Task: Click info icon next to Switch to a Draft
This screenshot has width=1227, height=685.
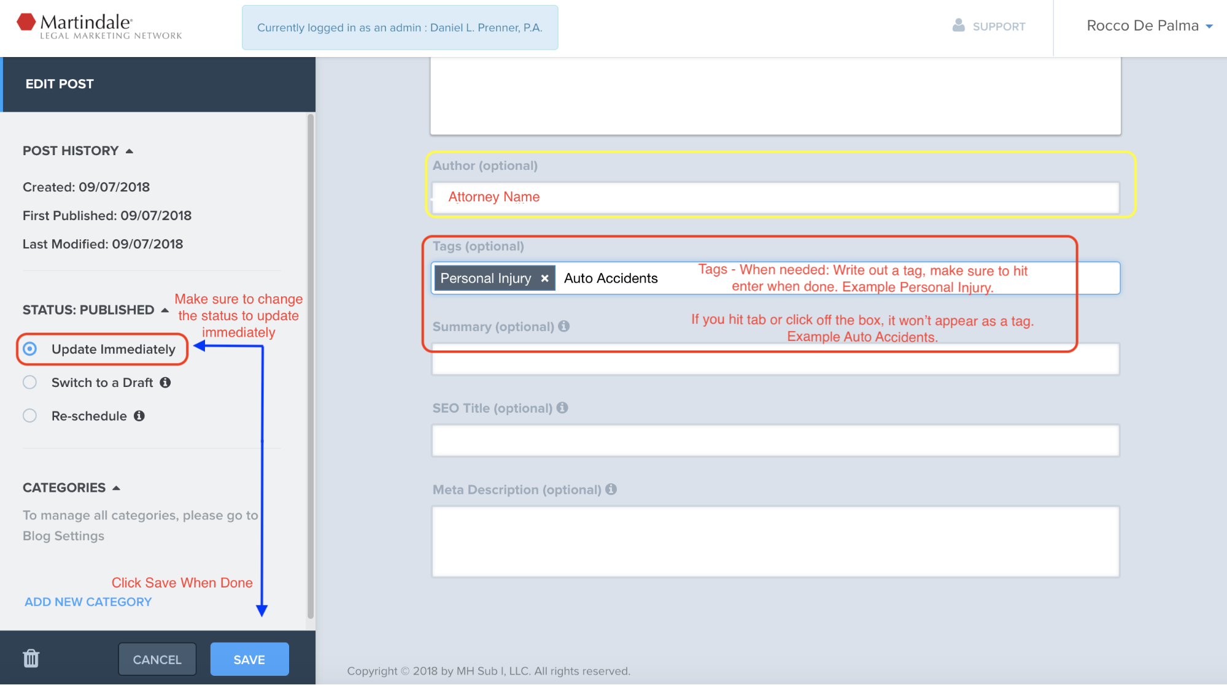Action: tap(165, 383)
